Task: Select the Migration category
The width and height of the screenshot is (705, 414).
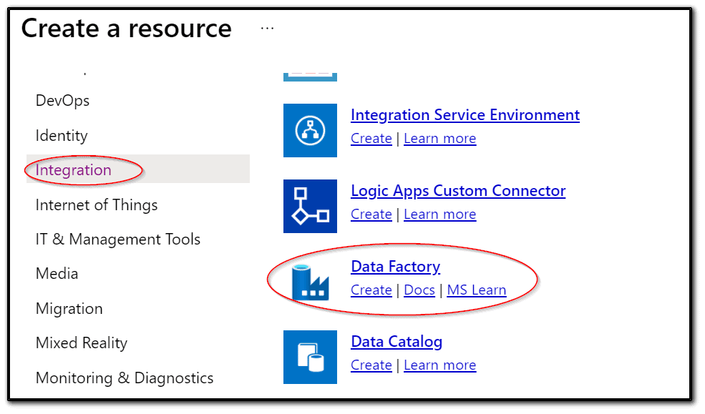Action: point(69,307)
